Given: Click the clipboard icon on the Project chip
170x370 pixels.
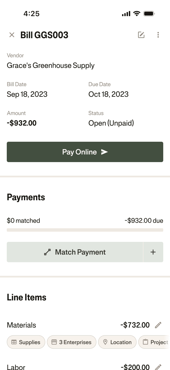Looking at the screenshot, I should pos(145,342).
